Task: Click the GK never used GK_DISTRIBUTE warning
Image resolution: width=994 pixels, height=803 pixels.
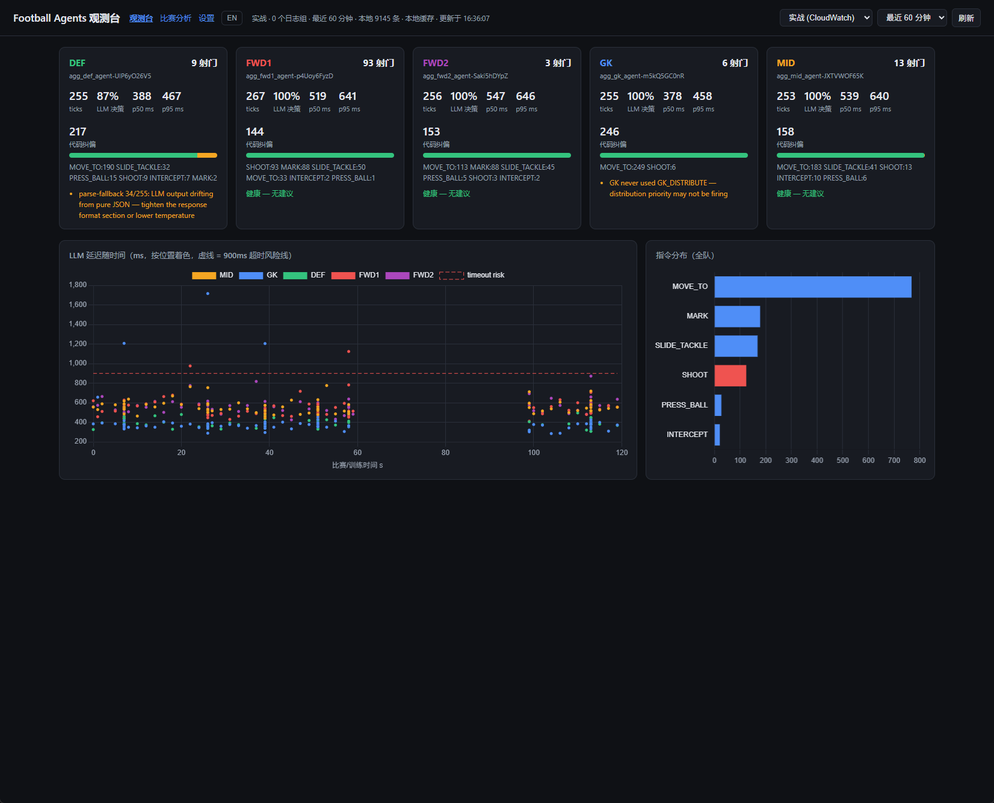Action: pos(668,188)
